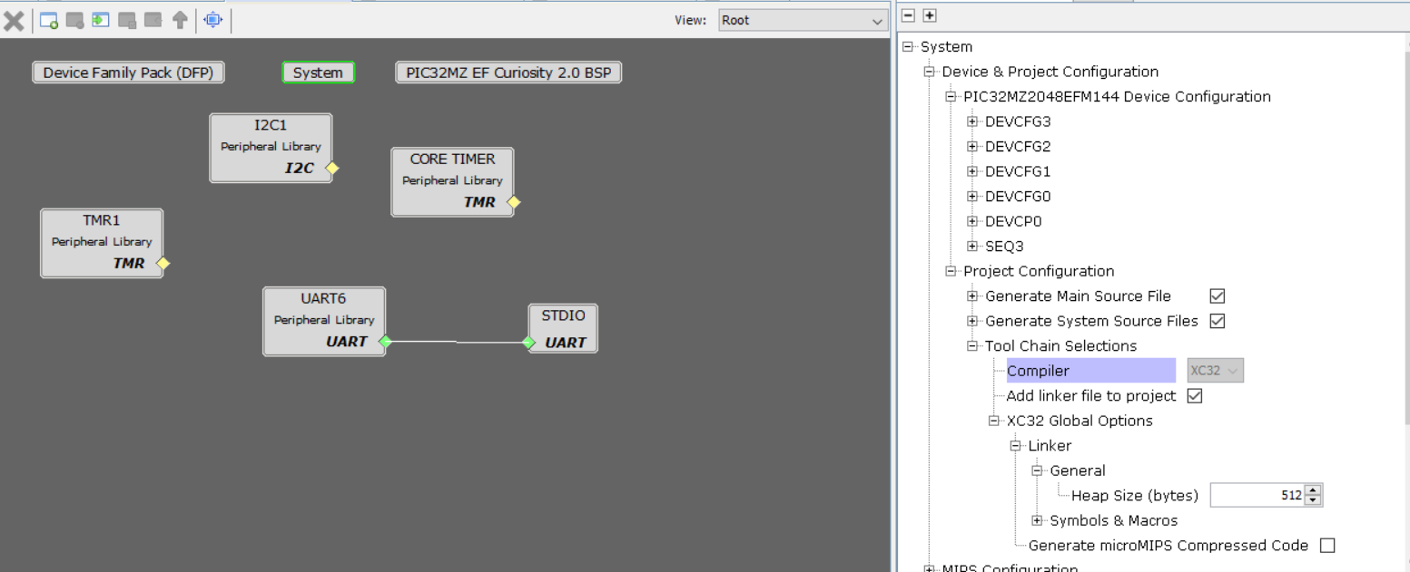1410x572 pixels.
Task: Collapse Tool Chain Selections node
Action: point(972,346)
